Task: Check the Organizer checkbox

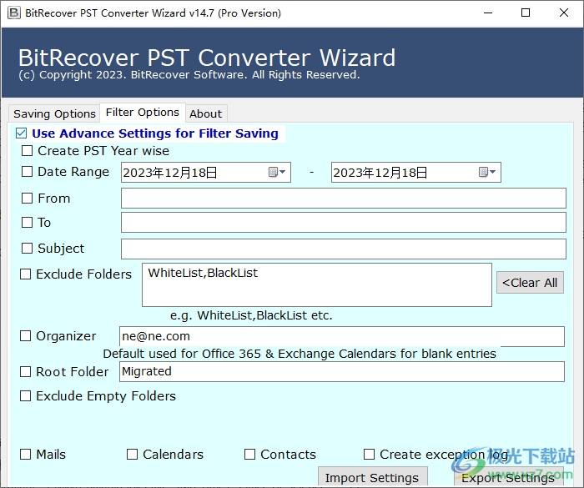Action: [x=25, y=336]
